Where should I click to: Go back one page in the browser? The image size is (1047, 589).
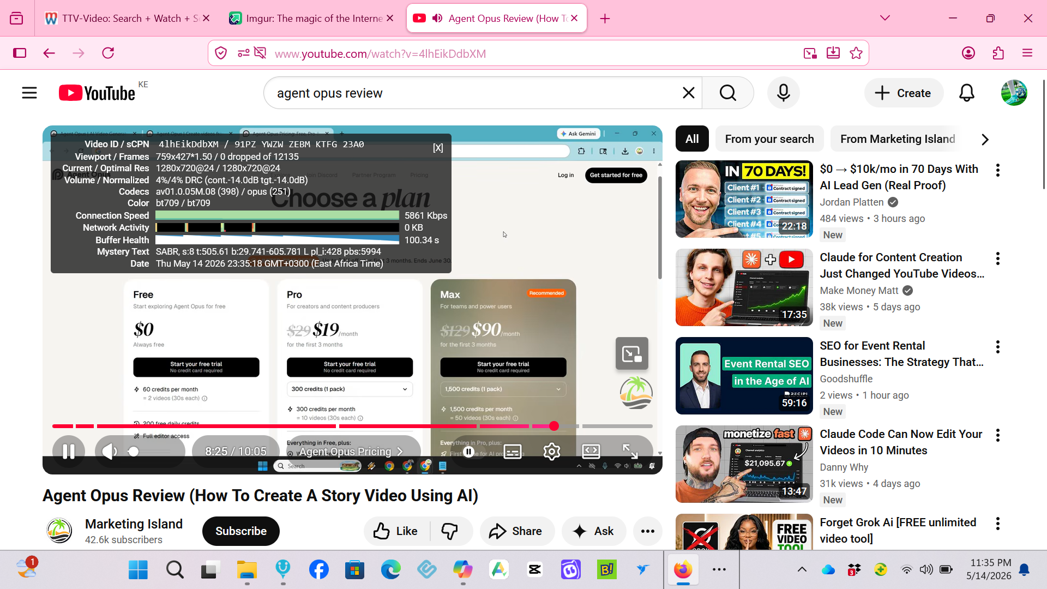tap(49, 53)
